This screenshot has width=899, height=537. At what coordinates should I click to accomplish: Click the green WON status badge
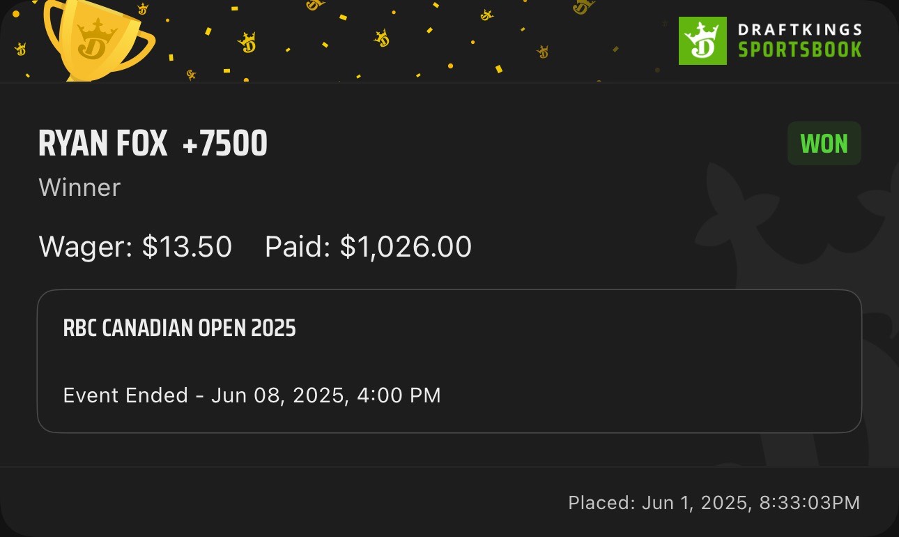(x=824, y=144)
